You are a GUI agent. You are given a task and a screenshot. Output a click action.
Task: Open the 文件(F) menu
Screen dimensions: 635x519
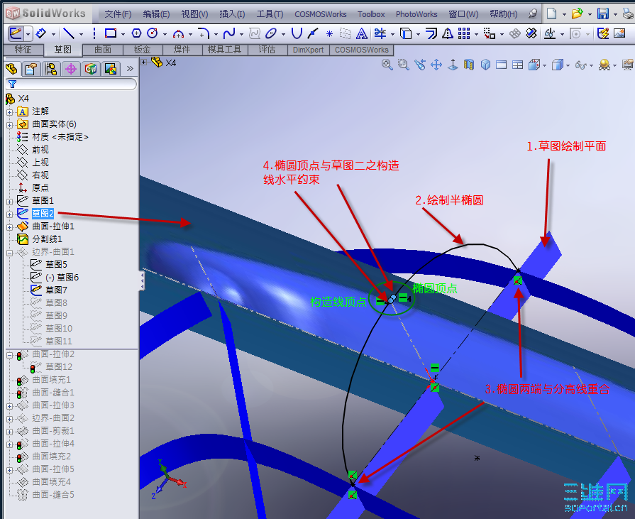(118, 14)
